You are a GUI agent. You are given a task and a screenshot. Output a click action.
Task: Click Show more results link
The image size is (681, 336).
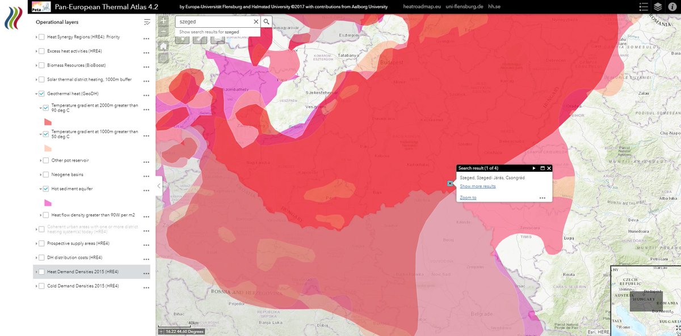(x=478, y=186)
